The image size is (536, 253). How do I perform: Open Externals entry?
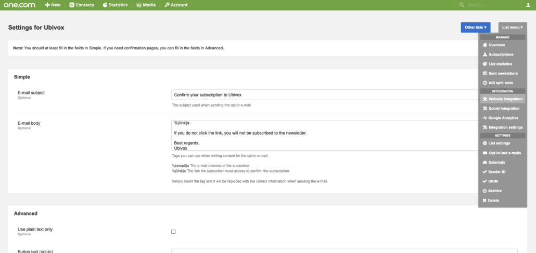pos(503,163)
